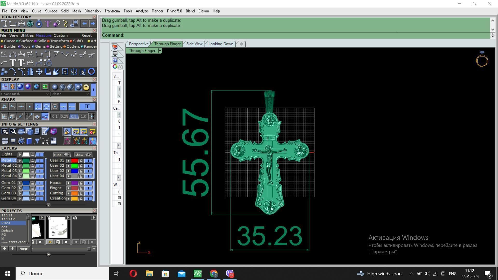The image size is (498, 280).
Task: Click the User 01 red color swatch
Action: 75,161
